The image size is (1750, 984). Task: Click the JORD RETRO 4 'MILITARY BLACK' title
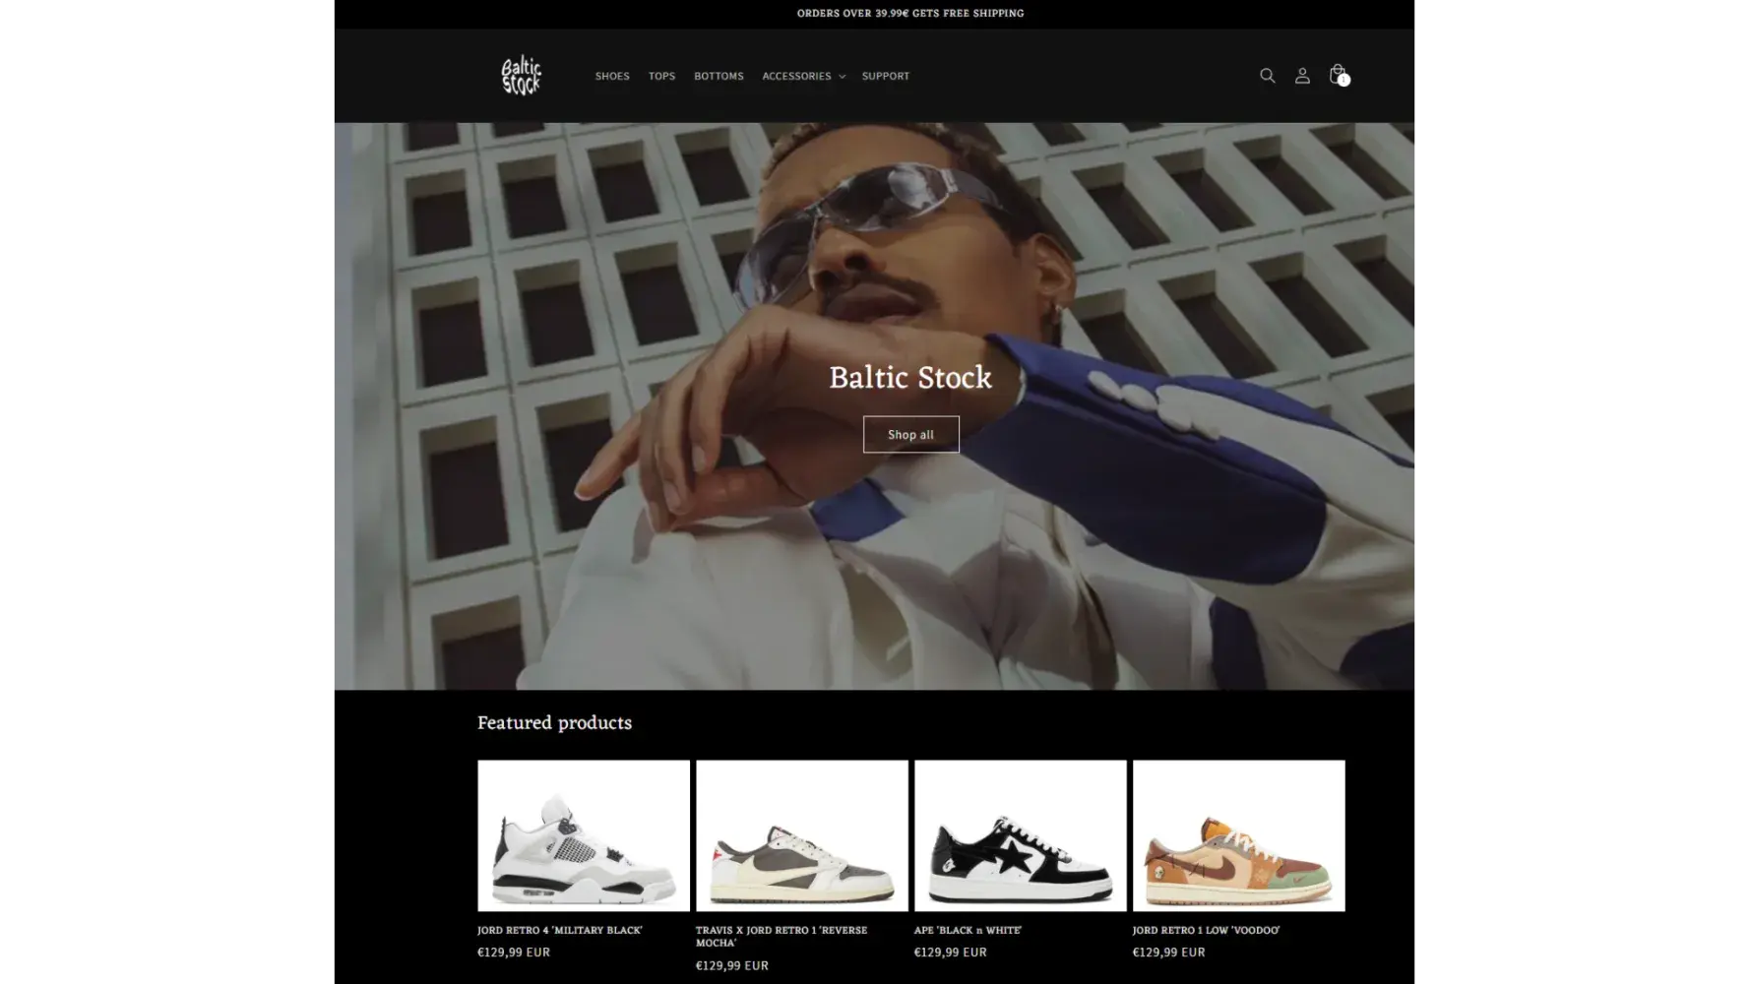point(560,930)
